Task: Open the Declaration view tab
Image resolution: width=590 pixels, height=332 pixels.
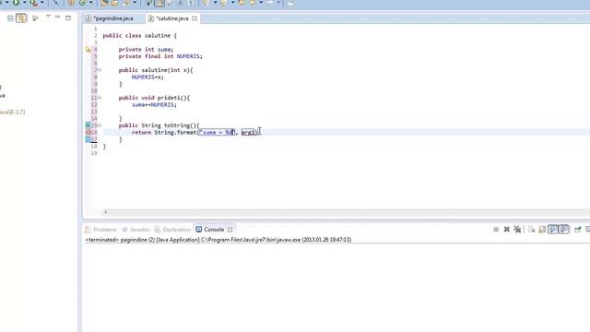Action: (x=172, y=230)
